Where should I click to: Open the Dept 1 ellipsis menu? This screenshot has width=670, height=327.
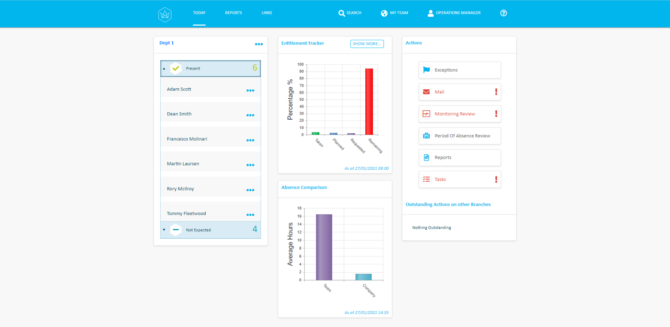[259, 44]
